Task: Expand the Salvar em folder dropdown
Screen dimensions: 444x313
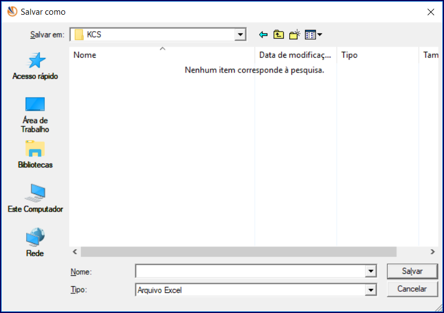Action: [x=241, y=35]
